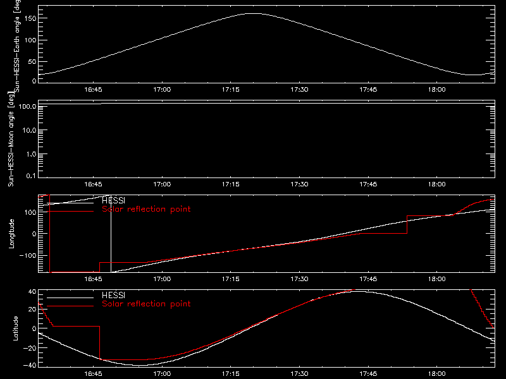
Task: Click the Longitude axis title
Action: (11, 234)
